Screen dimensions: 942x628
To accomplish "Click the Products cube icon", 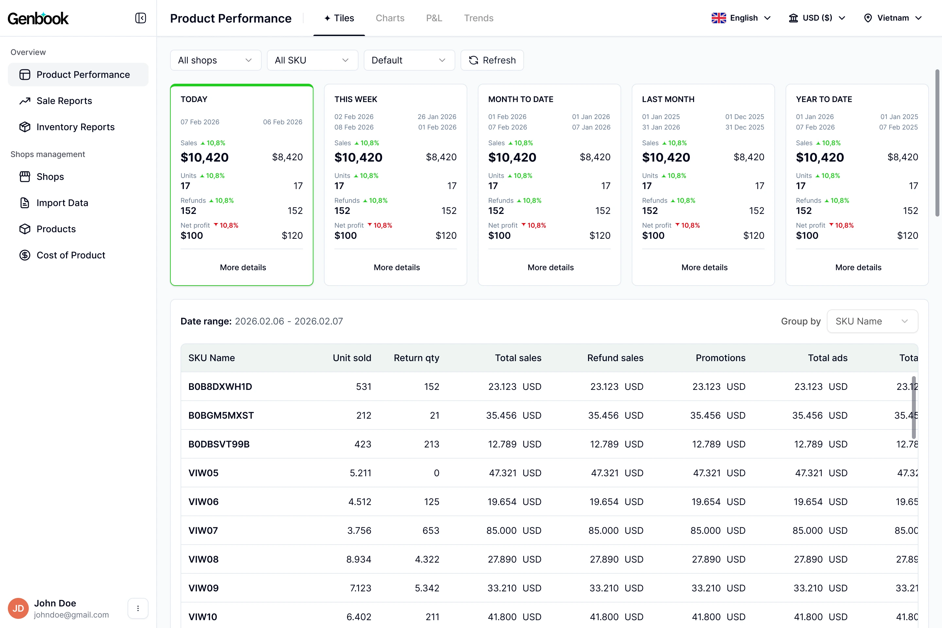I will (x=25, y=229).
